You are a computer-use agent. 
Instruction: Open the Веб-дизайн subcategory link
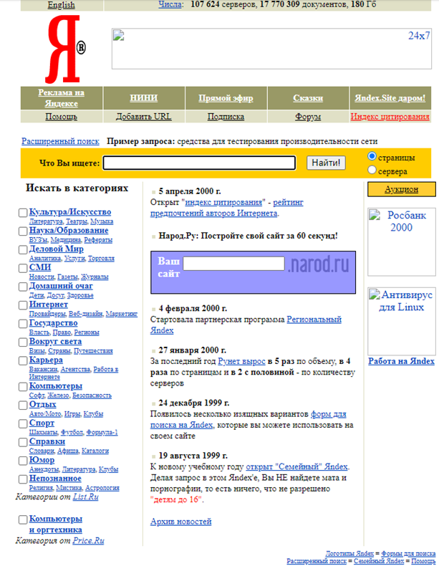tap(86, 314)
